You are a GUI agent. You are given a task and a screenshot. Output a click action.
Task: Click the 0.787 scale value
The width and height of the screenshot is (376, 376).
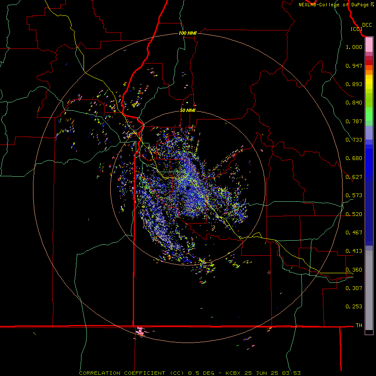354,121
